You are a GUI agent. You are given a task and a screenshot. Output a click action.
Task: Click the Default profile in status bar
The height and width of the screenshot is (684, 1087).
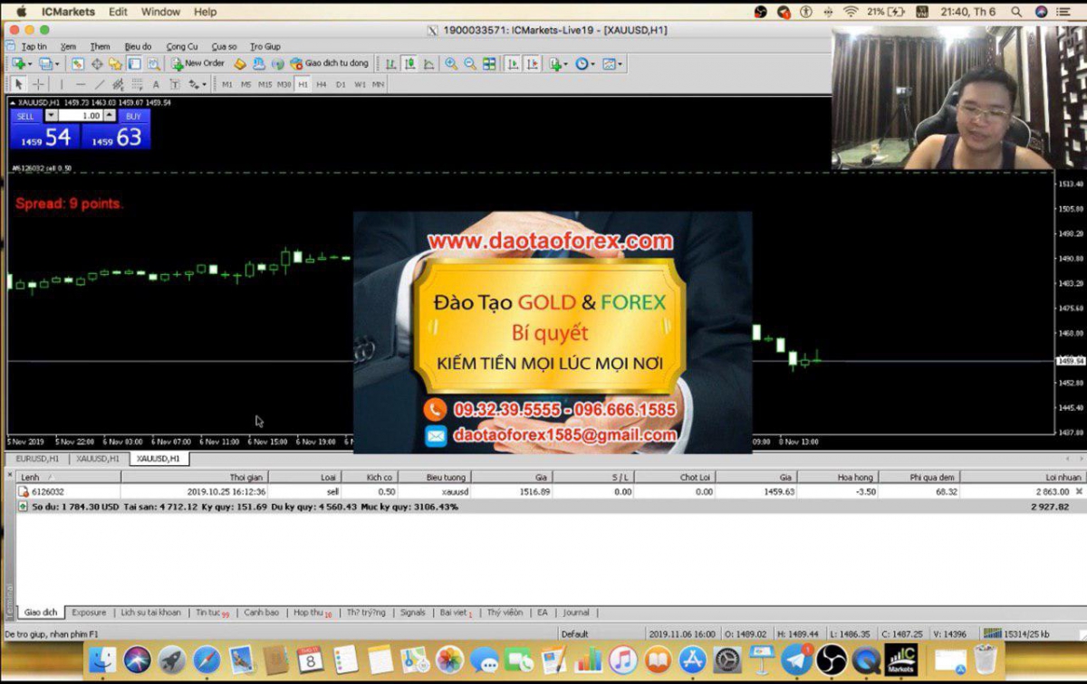[574, 634]
